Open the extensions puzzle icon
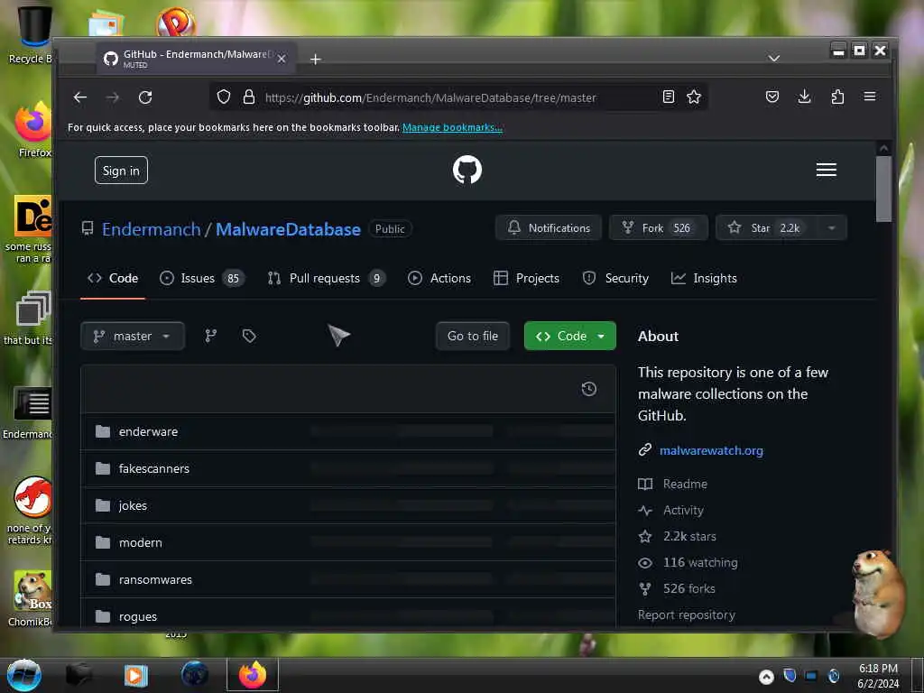 tap(837, 97)
